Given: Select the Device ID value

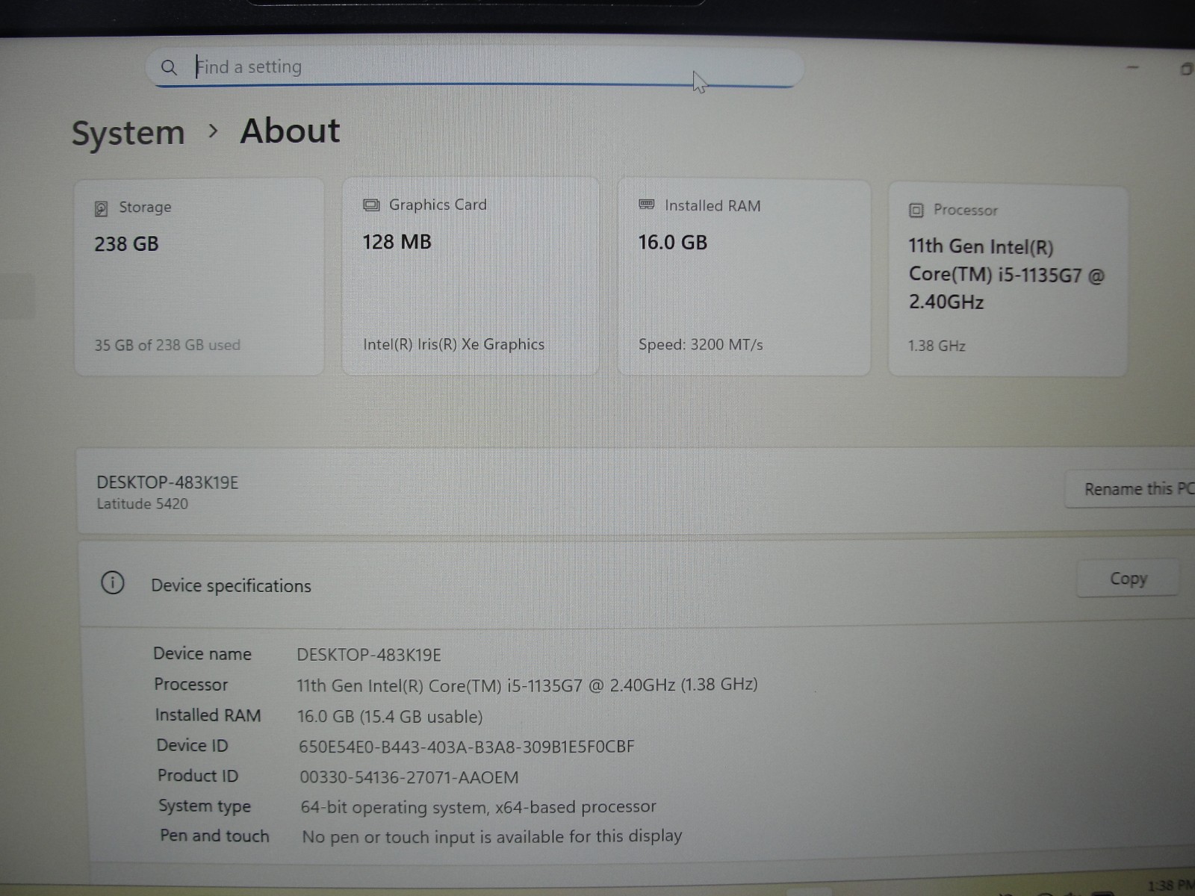Looking at the screenshot, I should tap(466, 747).
